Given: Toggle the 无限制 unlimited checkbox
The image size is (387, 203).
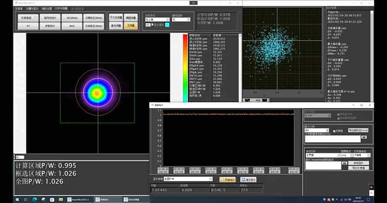Looking at the screenshot, I should pos(333,130).
